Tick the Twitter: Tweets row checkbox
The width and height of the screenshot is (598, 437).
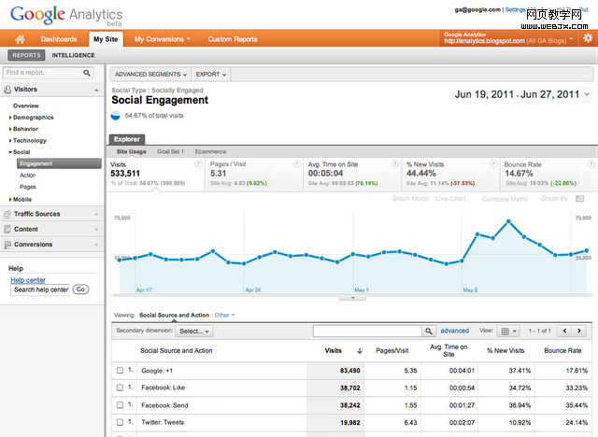point(120,421)
